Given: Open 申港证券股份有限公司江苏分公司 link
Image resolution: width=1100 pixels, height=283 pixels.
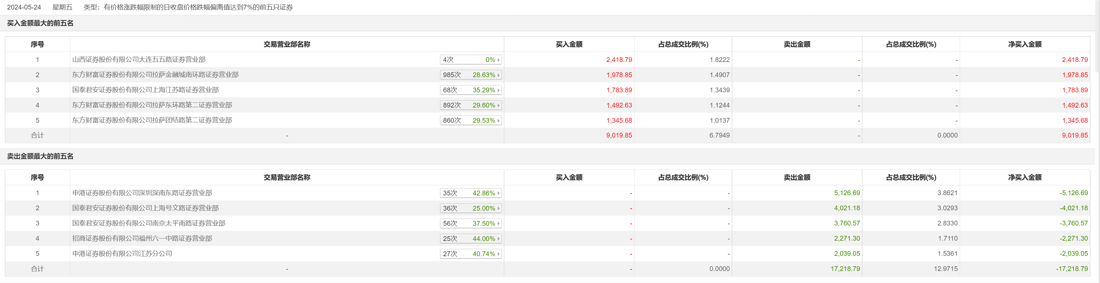Looking at the screenshot, I should pos(122,254).
